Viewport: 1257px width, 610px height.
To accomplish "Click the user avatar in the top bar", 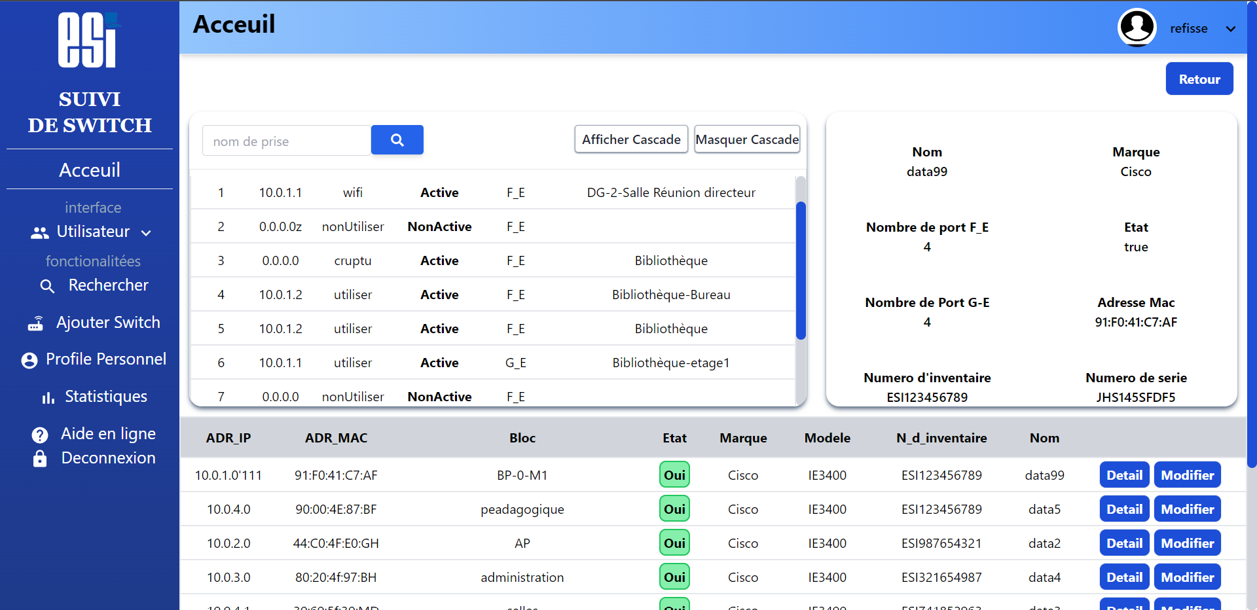I will click(1137, 27).
